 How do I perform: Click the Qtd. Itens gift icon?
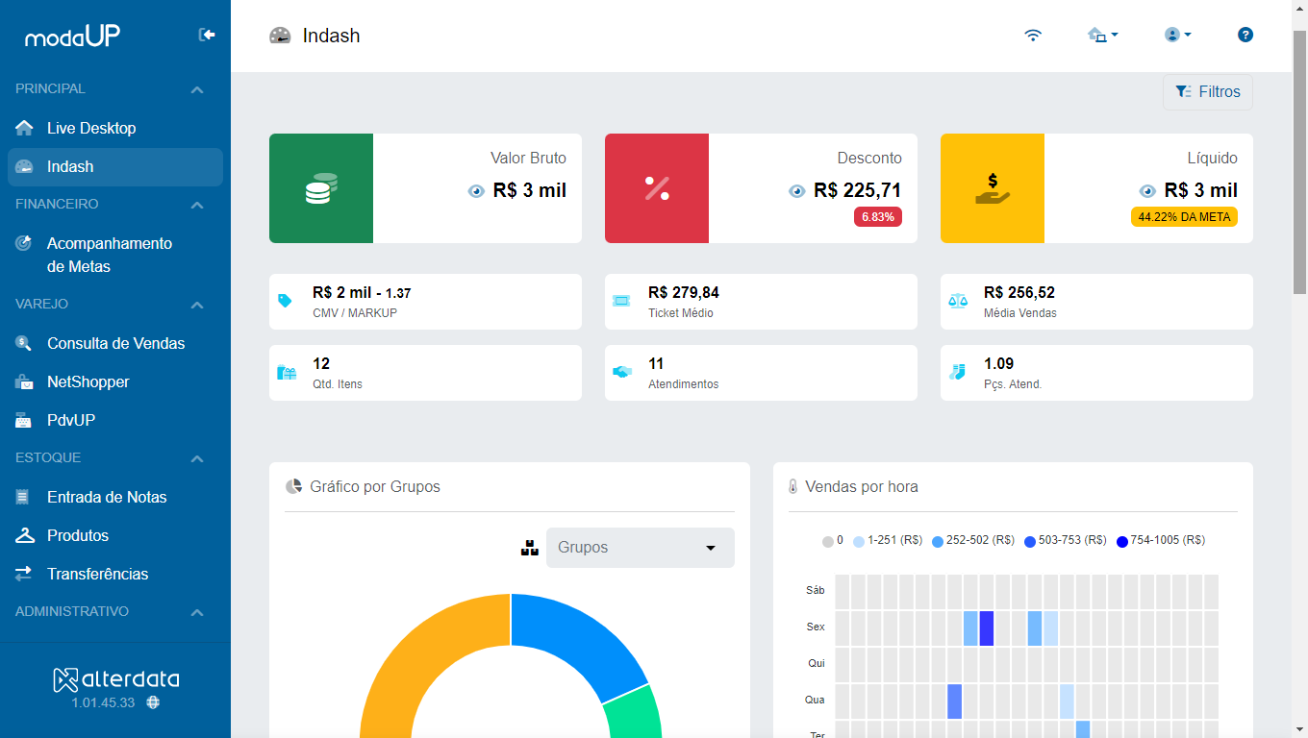click(x=287, y=372)
